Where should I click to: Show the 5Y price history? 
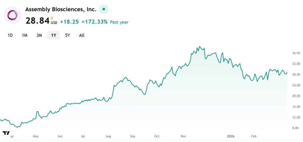pyautogui.click(x=67, y=35)
